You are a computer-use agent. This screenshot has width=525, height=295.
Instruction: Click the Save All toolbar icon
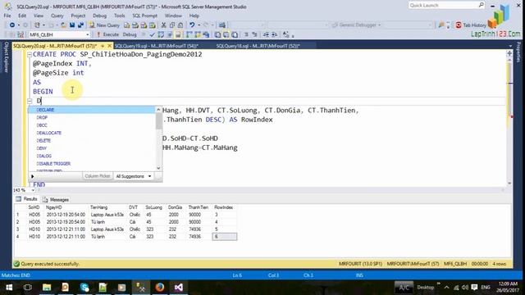point(80,25)
